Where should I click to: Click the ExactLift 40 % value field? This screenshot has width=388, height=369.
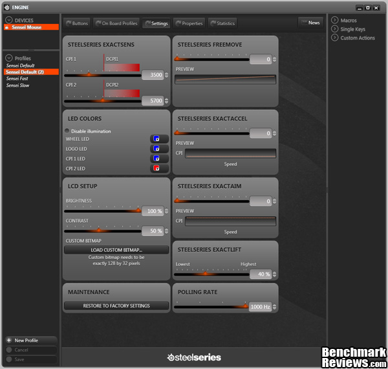pos(261,274)
